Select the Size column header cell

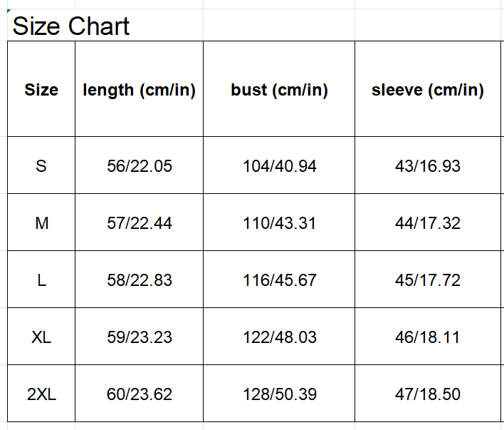41,90
